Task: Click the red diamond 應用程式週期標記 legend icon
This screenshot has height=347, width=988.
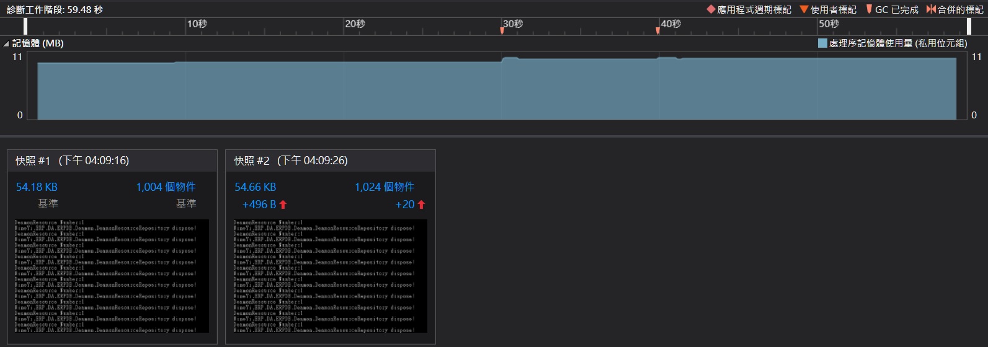Action: tap(711, 9)
